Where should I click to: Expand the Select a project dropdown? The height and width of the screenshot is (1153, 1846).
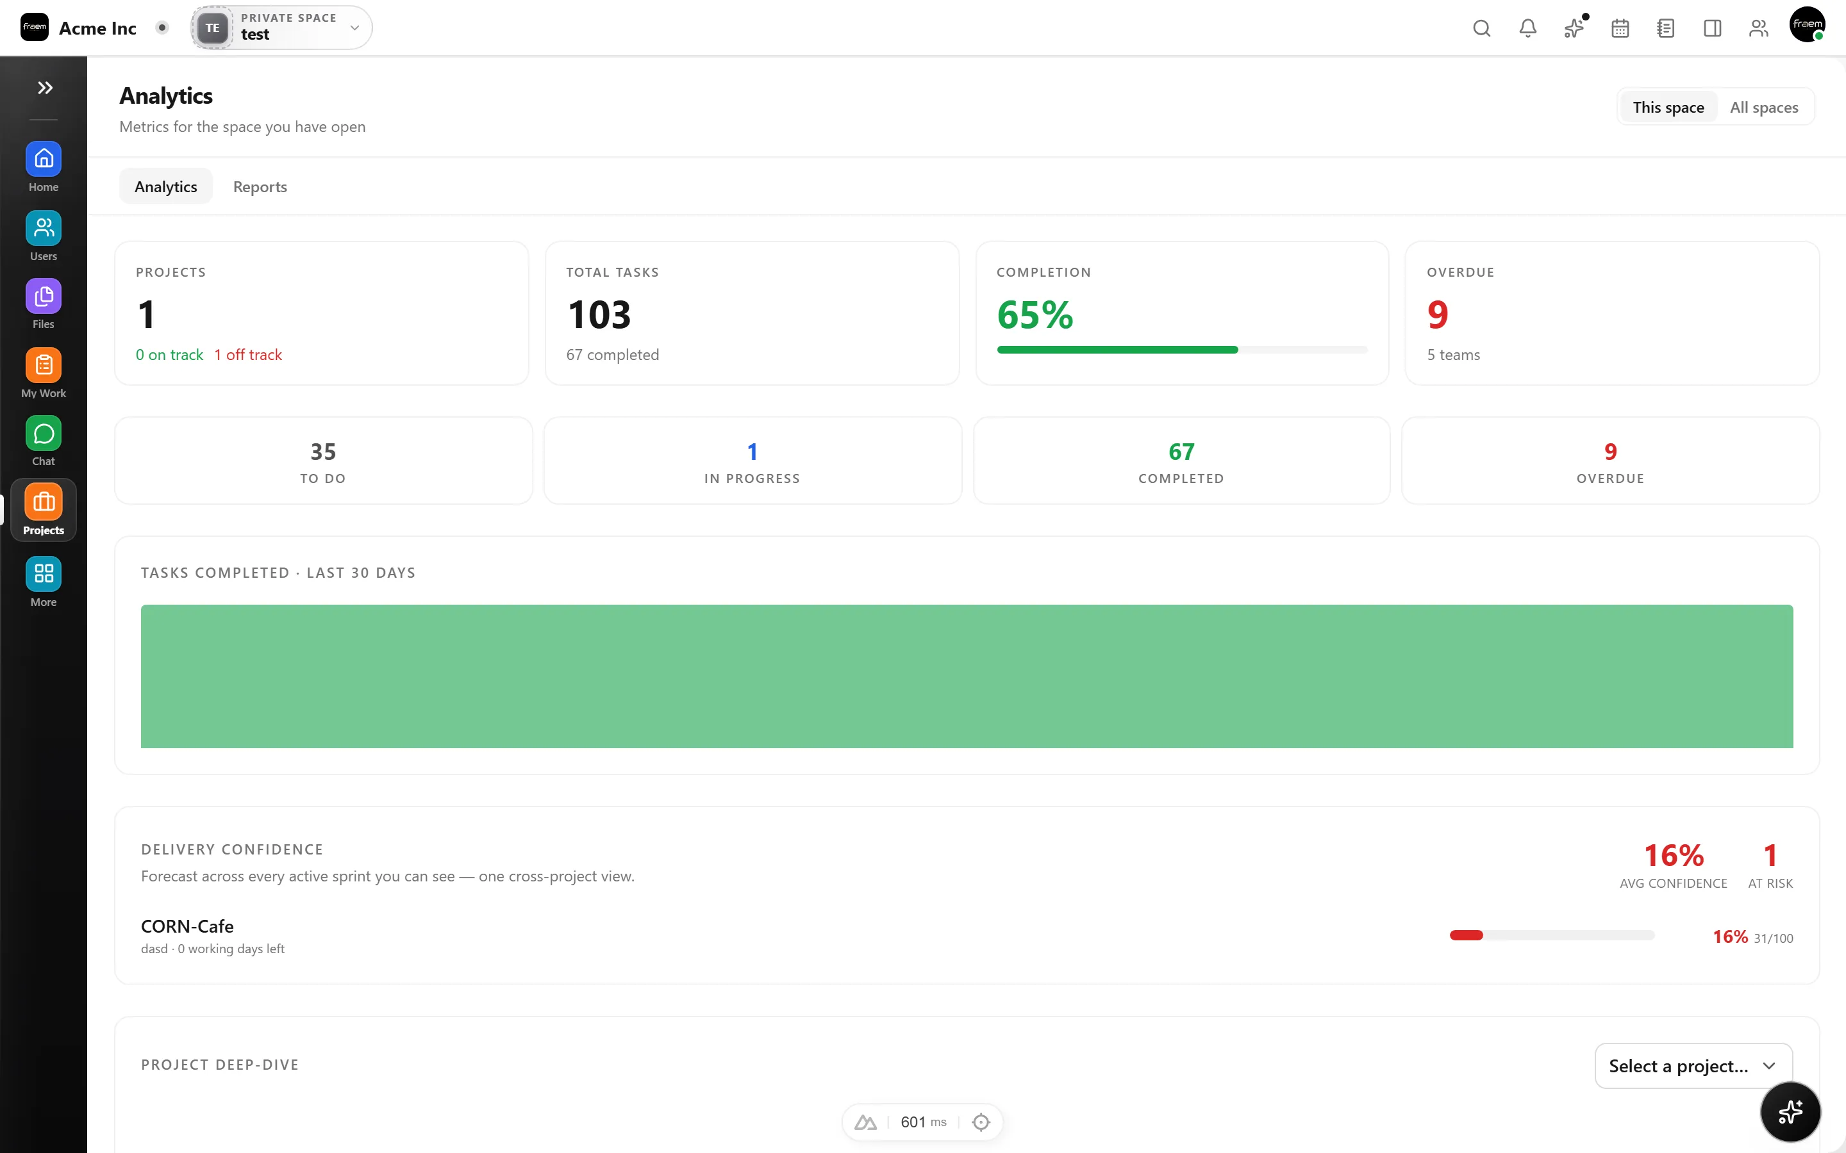(1693, 1065)
